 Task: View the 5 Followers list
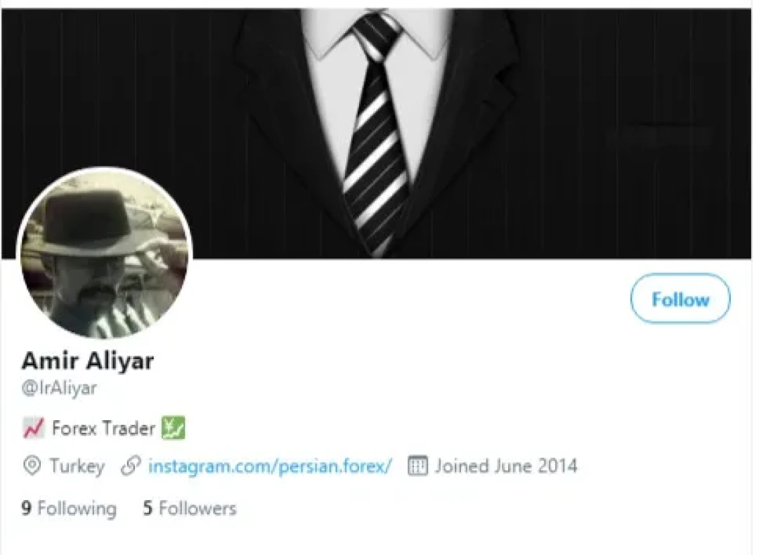(x=190, y=508)
